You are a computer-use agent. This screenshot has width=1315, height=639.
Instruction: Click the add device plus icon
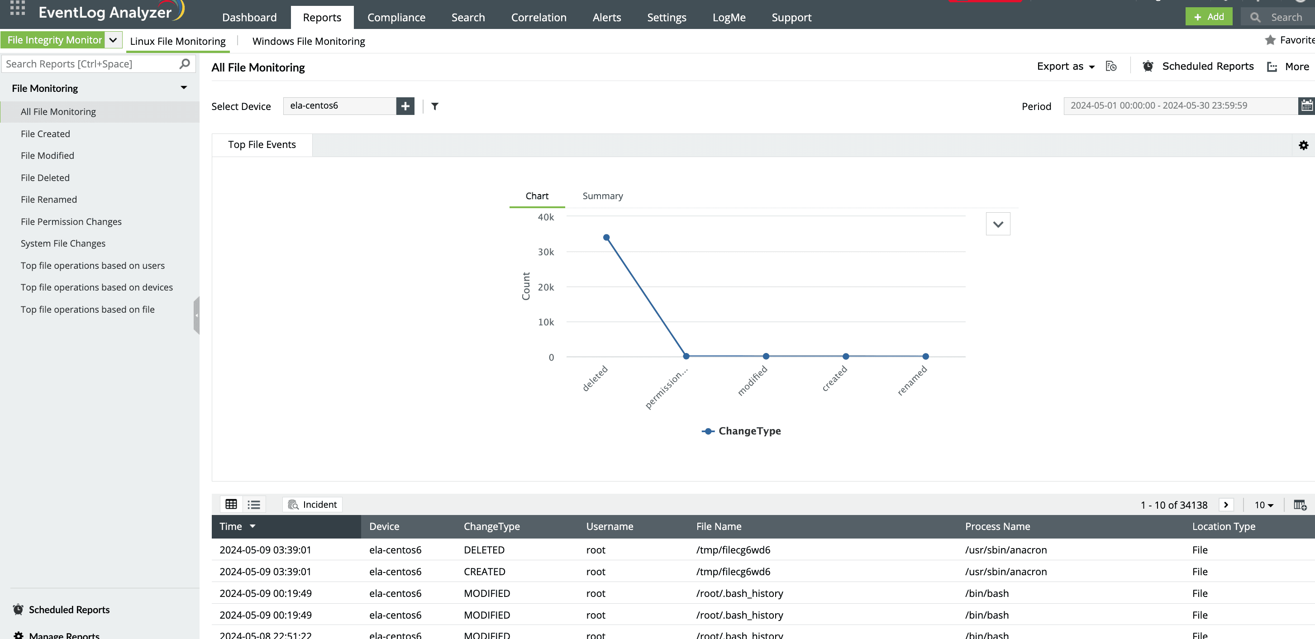click(x=405, y=106)
